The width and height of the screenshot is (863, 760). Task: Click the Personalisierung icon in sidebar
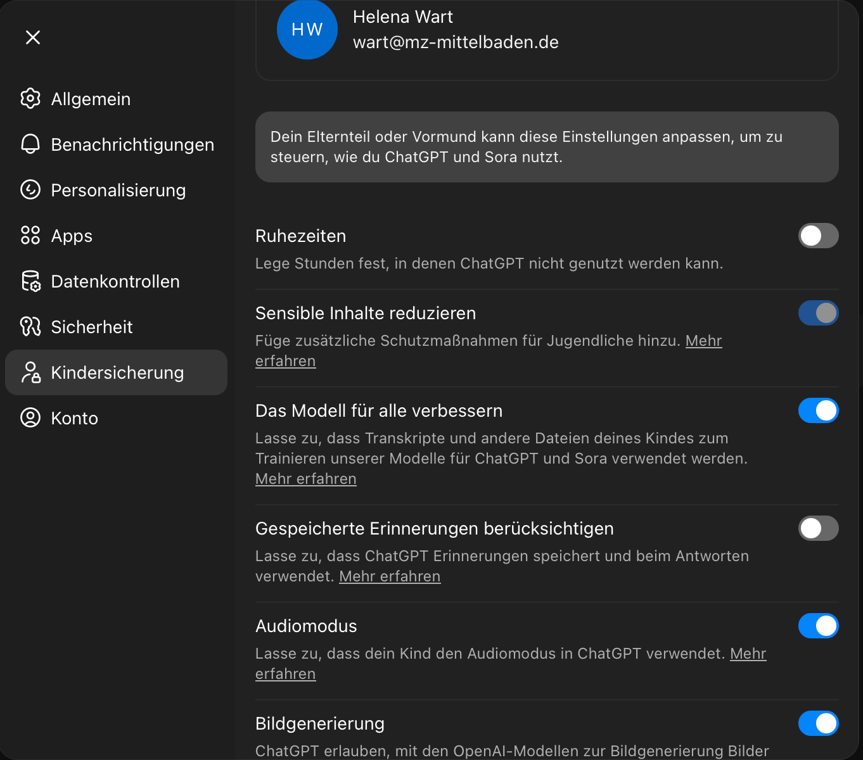click(30, 190)
